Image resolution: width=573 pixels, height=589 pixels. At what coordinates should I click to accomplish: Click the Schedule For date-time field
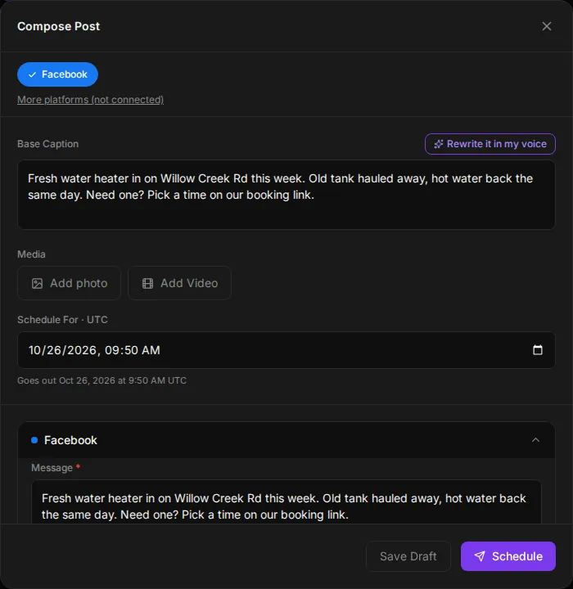286,350
